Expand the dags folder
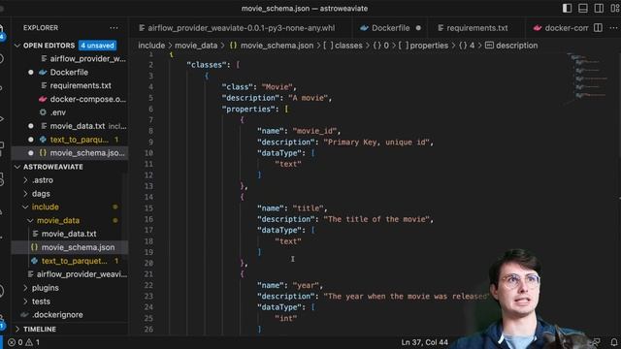 (x=26, y=194)
